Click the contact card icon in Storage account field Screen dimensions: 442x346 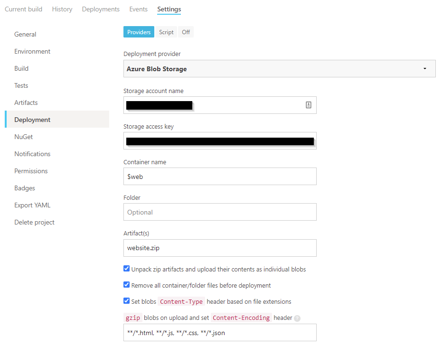[308, 105]
